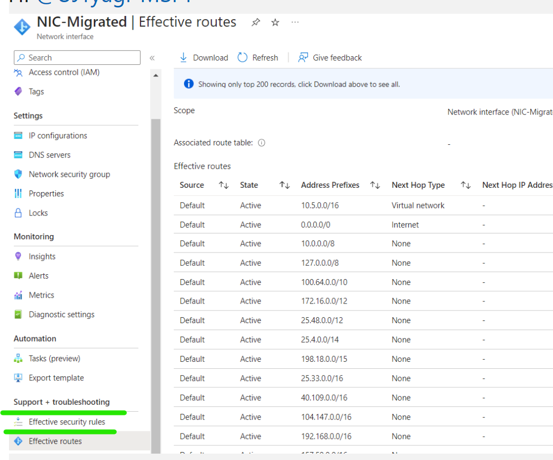Click the Effective security rules icon

[x=18, y=421]
